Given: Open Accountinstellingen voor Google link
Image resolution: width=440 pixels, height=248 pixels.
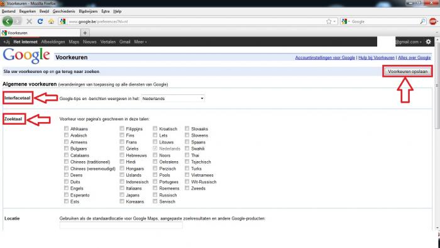Looking at the screenshot, I should 325,57.
